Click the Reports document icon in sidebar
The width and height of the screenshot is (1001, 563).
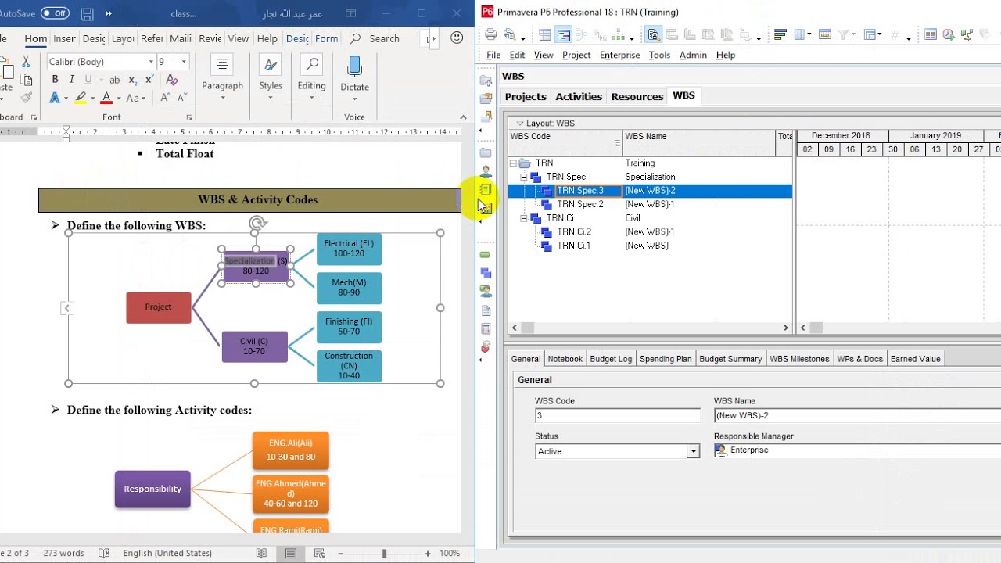click(x=486, y=310)
